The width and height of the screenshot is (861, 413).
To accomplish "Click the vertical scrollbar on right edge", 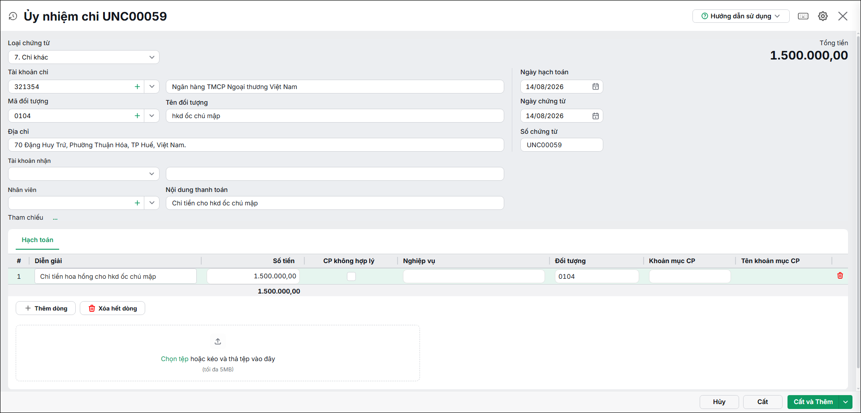I will click(858, 201).
